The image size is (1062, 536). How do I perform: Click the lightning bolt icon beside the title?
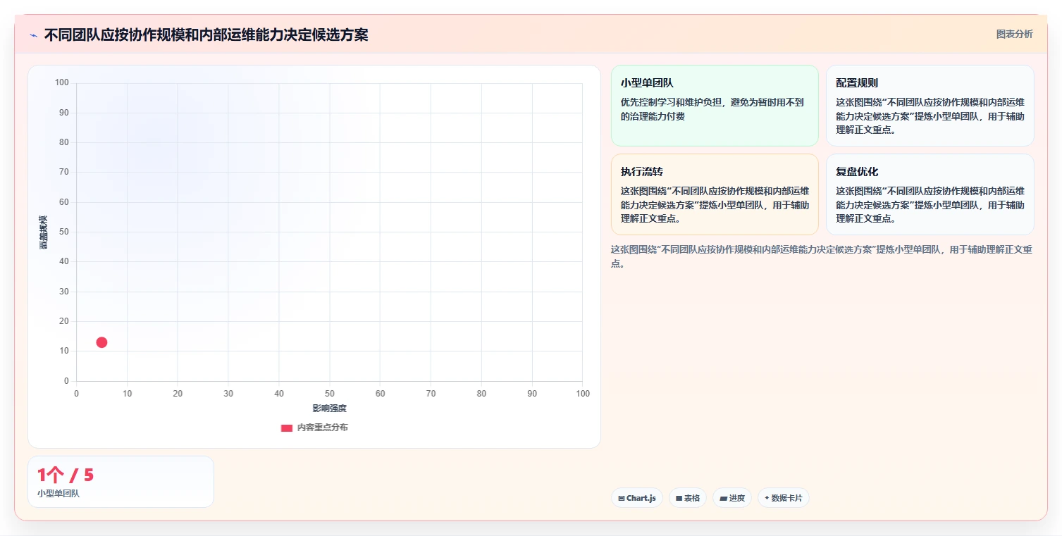pyautogui.click(x=34, y=35)
